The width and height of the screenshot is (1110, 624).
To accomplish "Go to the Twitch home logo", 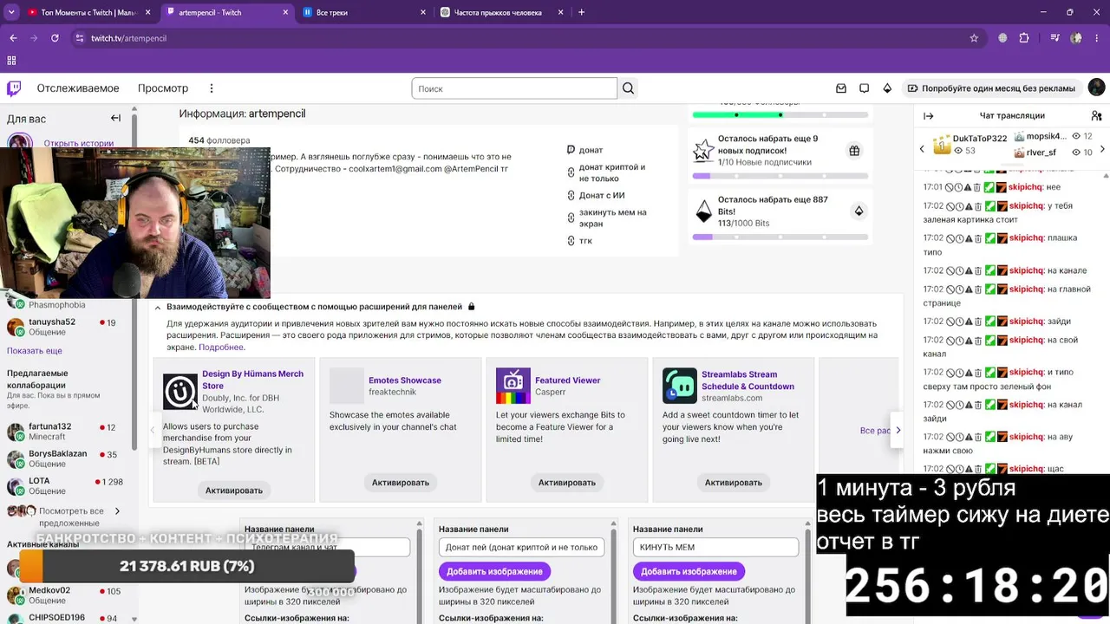I will pos(14,88).
